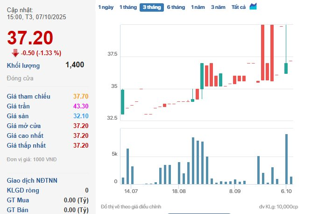Click the current price 37.20
This screenshot has width=311, height=214.
pos(30,37)
